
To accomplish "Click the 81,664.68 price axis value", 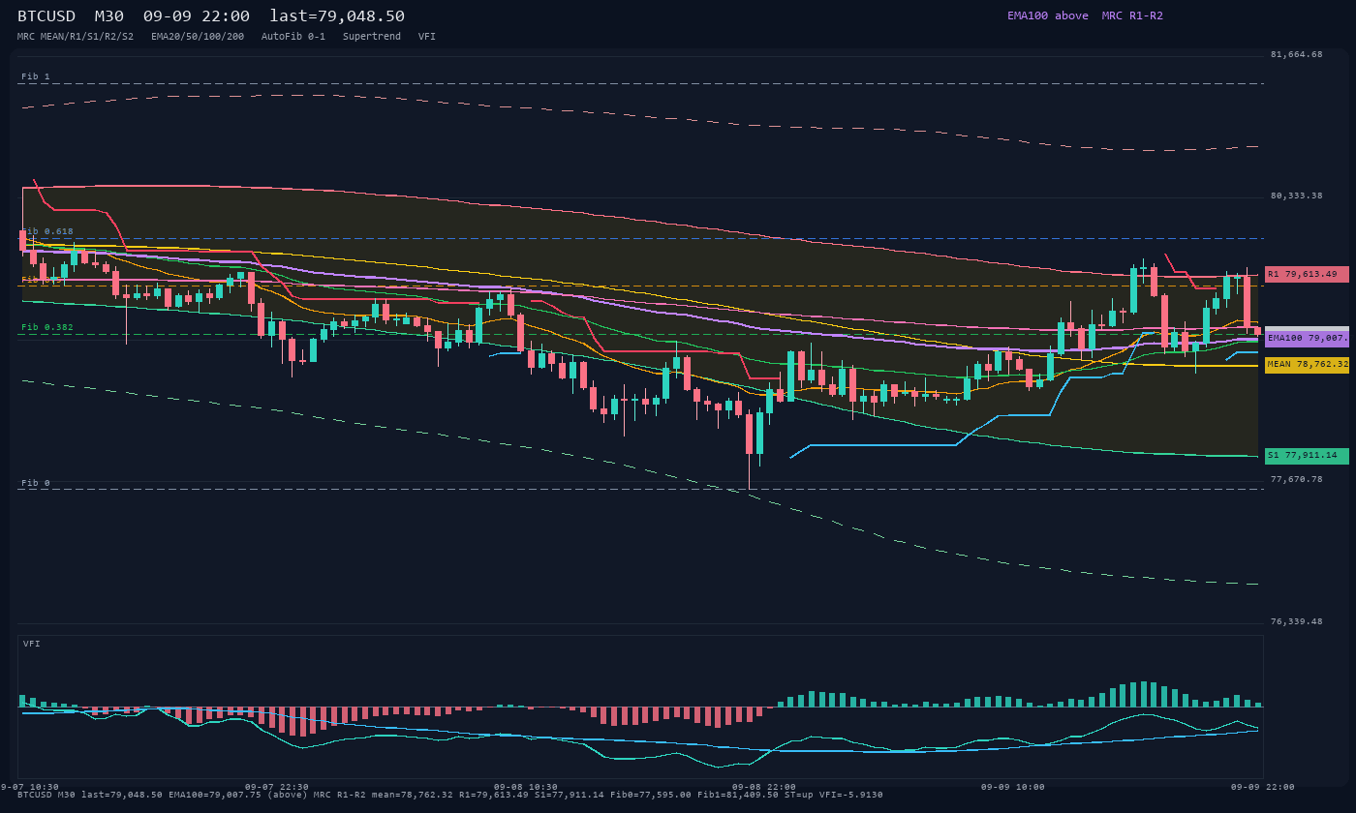I will (1296, 54).
